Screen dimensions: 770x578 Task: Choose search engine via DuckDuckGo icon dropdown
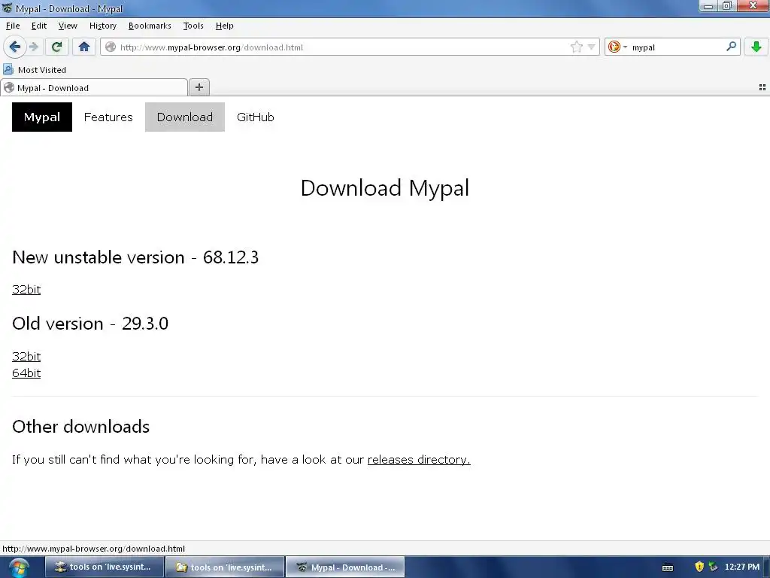click(x=618, y=47)
